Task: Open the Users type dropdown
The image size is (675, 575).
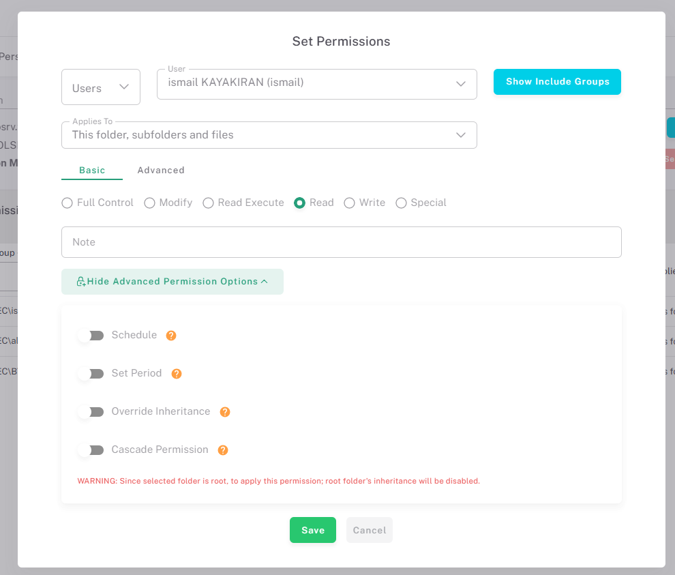Action: coord(101,87)
